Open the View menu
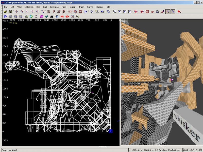203x152 pixels. 20,7
